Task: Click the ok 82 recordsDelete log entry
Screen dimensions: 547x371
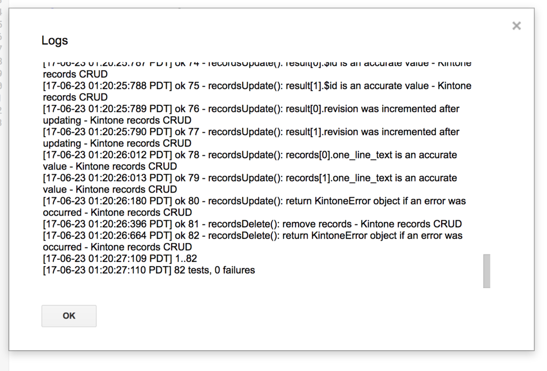Action: pyautogui.click(x=253, y=241)
